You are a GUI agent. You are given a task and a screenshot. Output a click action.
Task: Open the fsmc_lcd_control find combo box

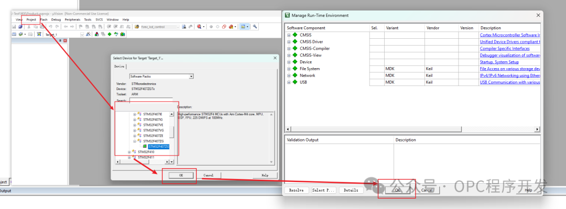click(178, 27)
